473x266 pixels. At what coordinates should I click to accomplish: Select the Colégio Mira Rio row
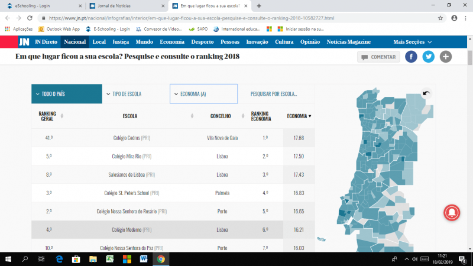tap(173, 156)
